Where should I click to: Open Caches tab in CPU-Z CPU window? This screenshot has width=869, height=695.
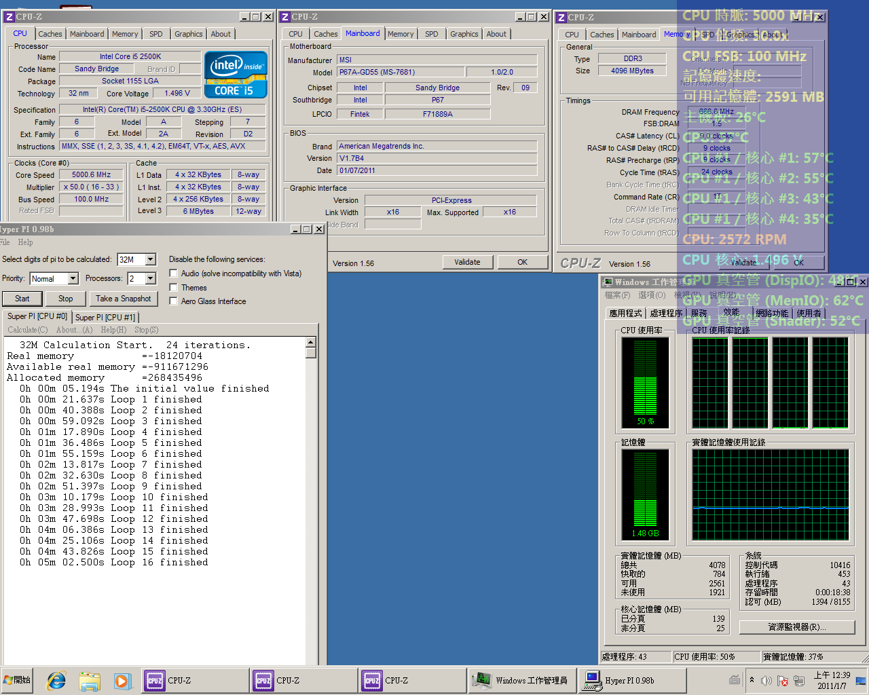pyautogui.click(x=50, y=34)
